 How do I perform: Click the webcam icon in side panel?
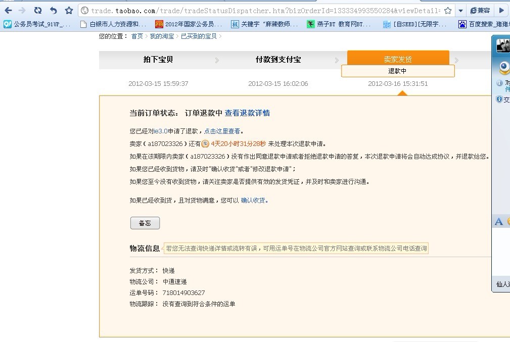[504, 67]
